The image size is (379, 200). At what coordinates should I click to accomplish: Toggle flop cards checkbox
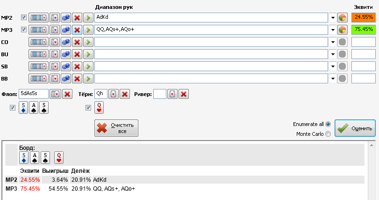coord(13,108)
